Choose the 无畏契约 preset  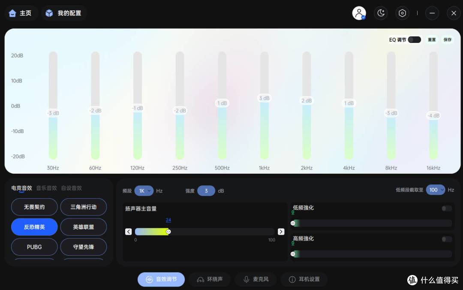click(x=34, y=207)
